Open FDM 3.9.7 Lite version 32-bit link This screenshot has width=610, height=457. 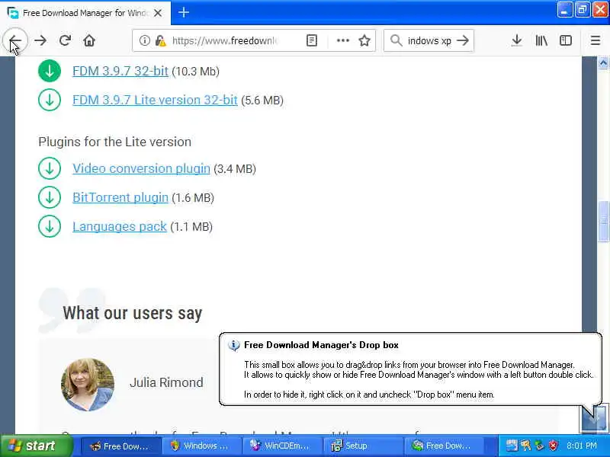point(155,100)
